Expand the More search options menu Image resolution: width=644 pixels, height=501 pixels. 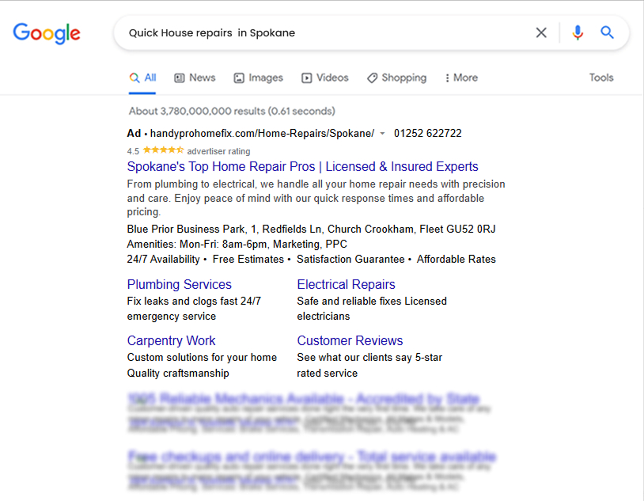pyautogui.click(x=460, y=78)
